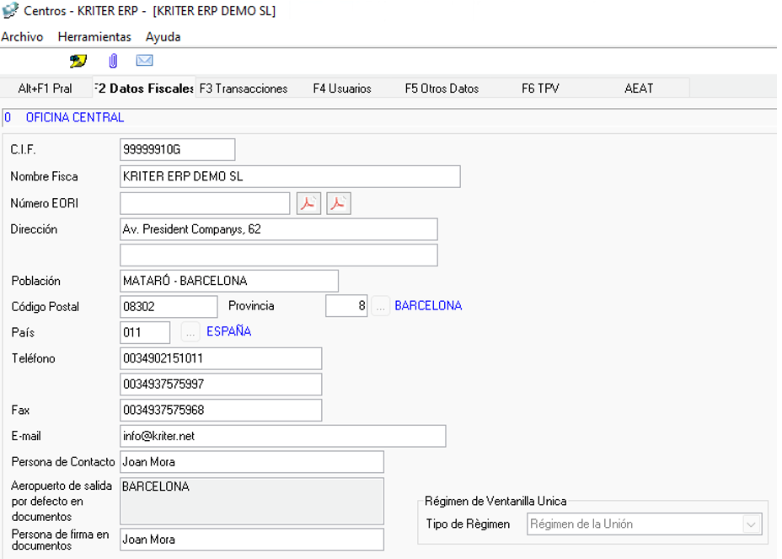Open Provincia lookup ellipsis button
Image resolution: width=782 pixels, height=559 pixels.
point(380,306)
